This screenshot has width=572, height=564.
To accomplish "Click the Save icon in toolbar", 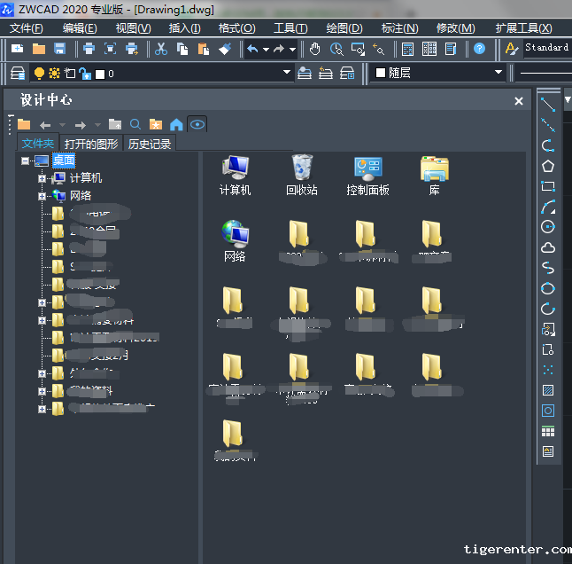I will pos(59,49).
